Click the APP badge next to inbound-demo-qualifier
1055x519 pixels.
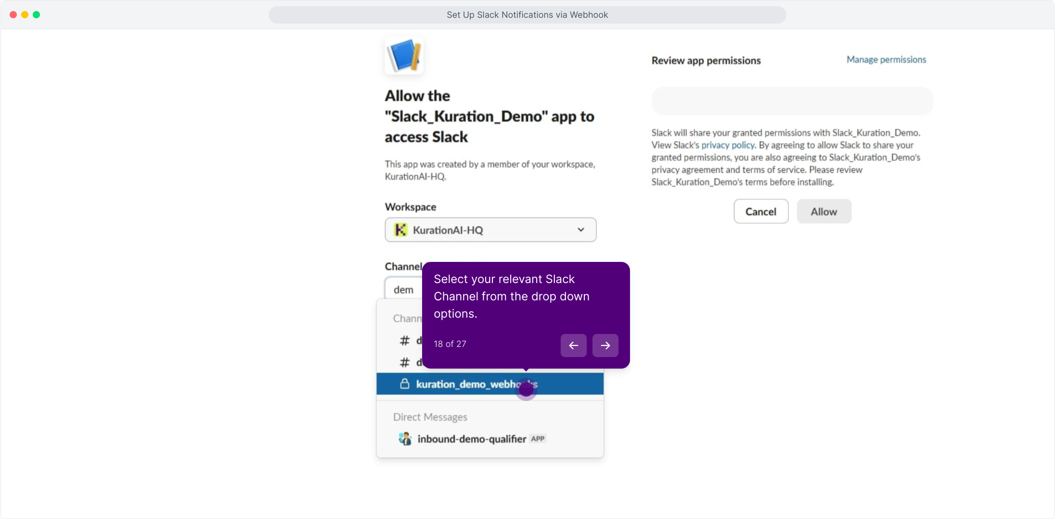click(x=538, y=439)
